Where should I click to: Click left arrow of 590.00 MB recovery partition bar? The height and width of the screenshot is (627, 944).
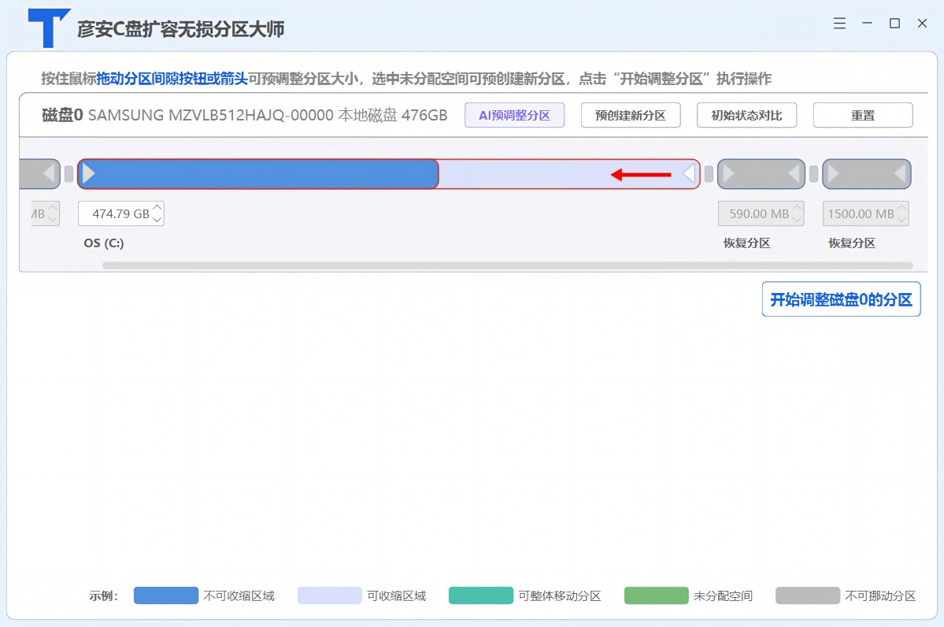(728, 174)
